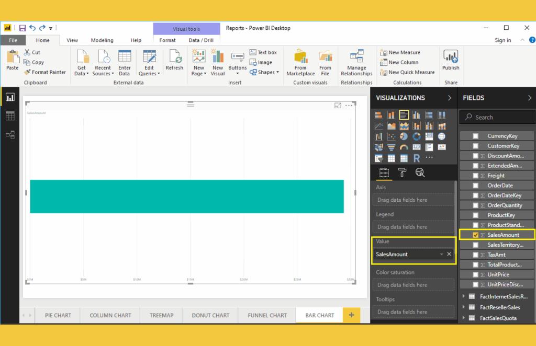The width and height of the screenshot is (536, 346).
Task: Select the card visualization
Action: 416,147
